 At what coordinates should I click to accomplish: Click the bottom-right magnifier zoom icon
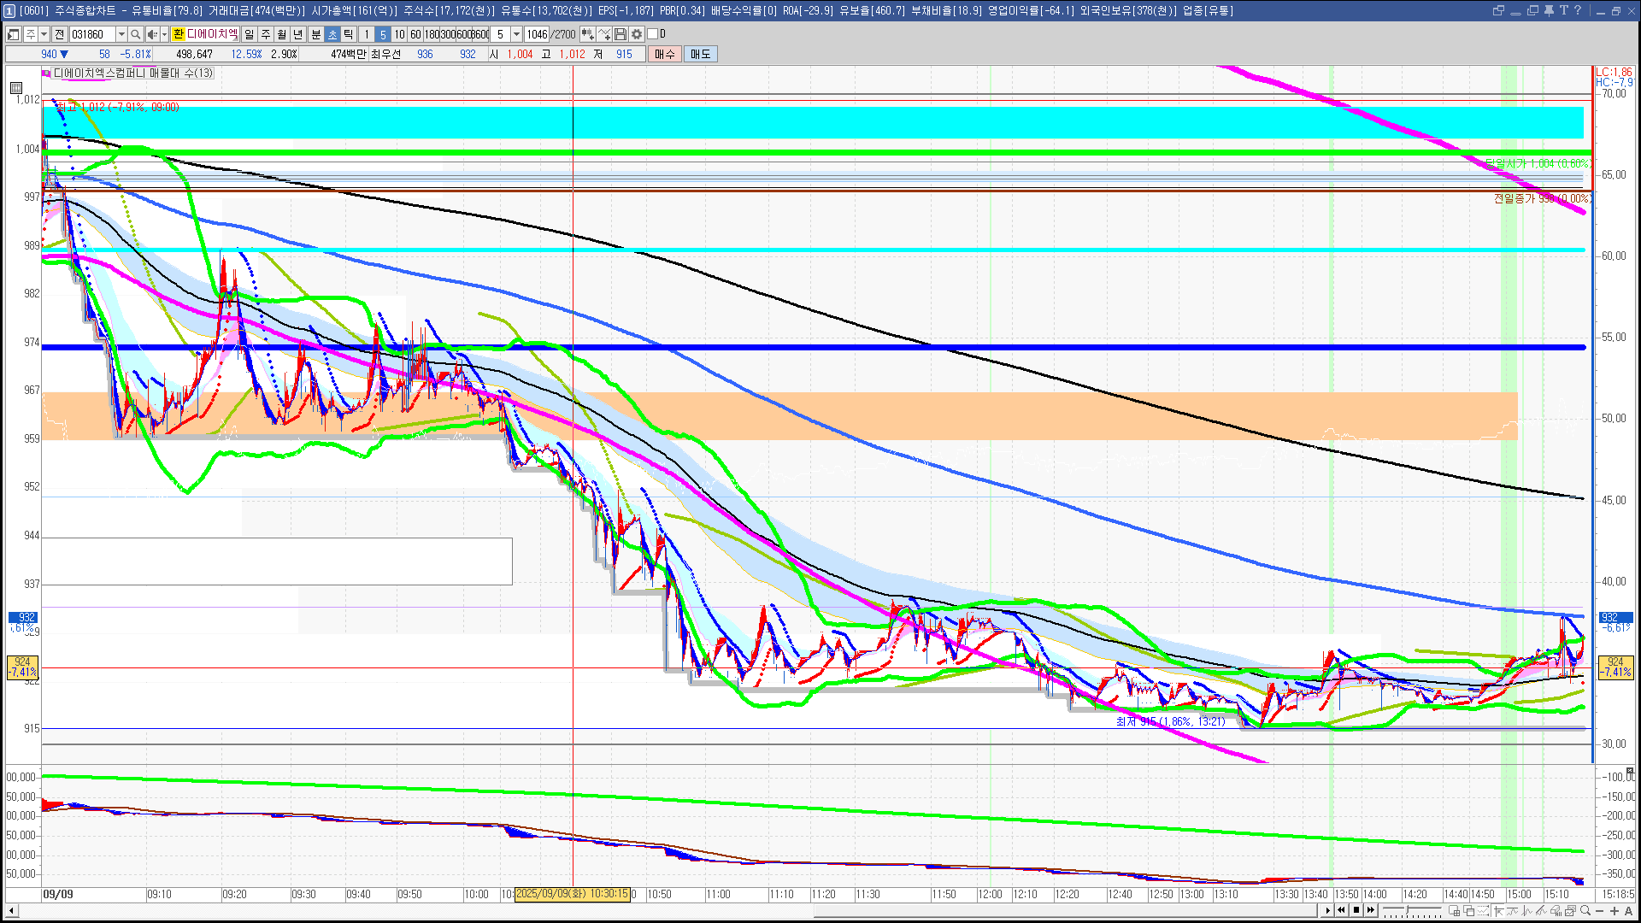tap(1585, 910)
